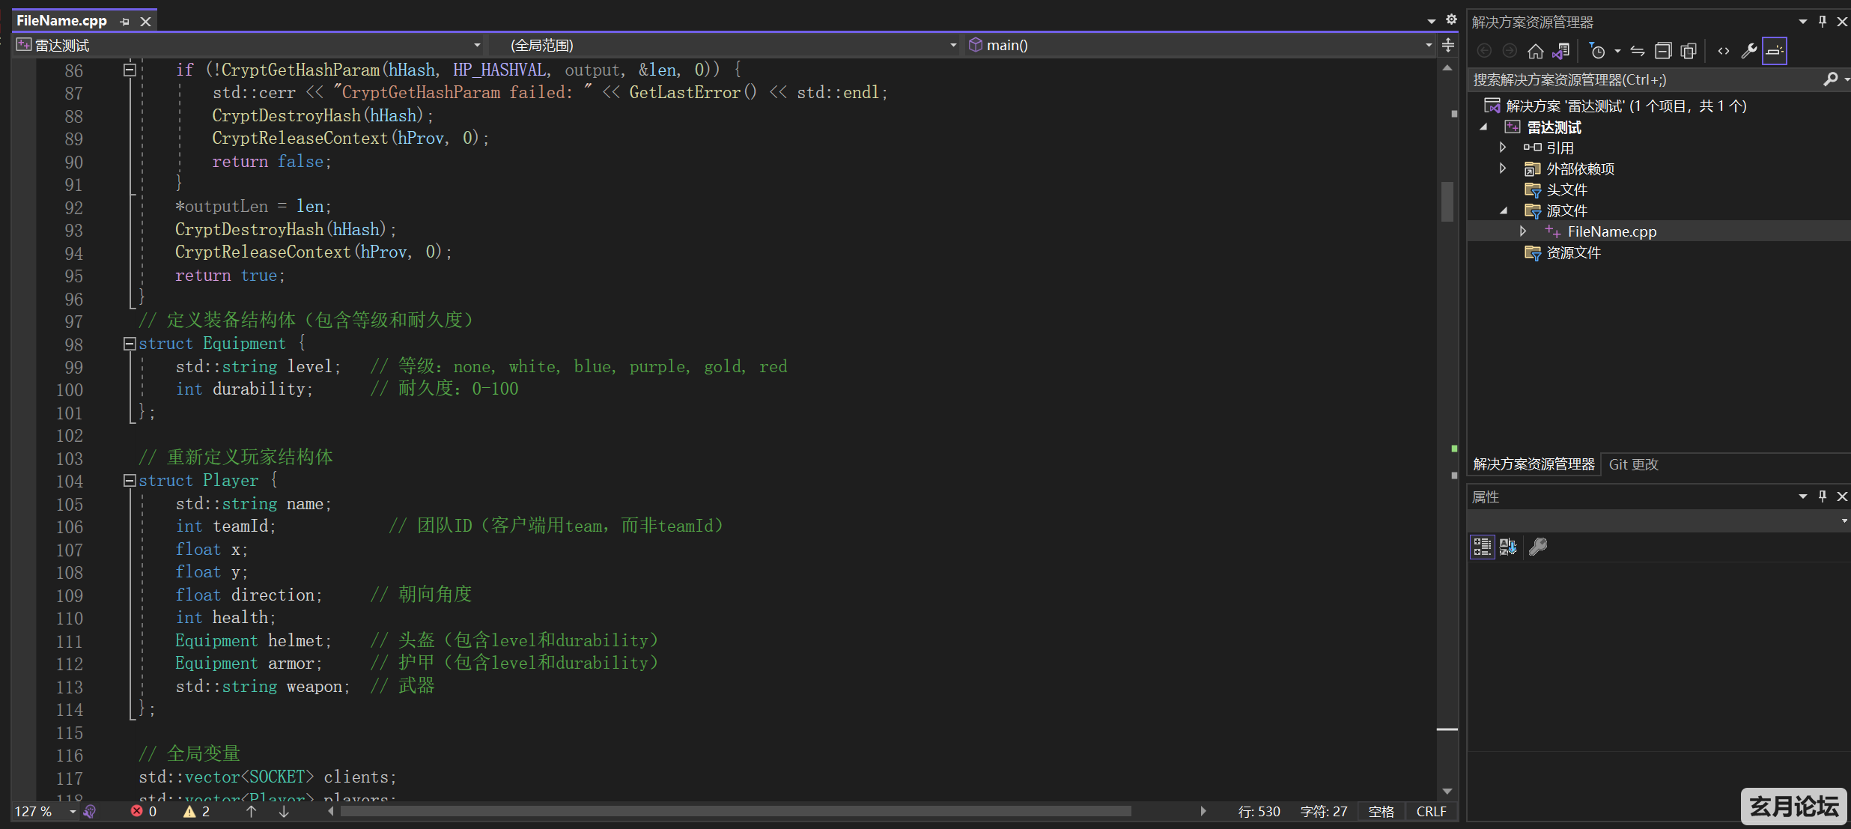The width and height of the screenshot is (1851, 829).
Task: Switch views with the solution/folder view icon
Action: (1561, 51)
